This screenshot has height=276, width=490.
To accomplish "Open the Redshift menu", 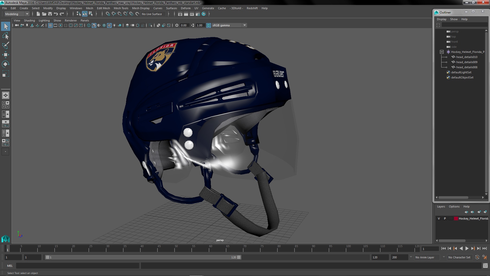I will 252,8.
